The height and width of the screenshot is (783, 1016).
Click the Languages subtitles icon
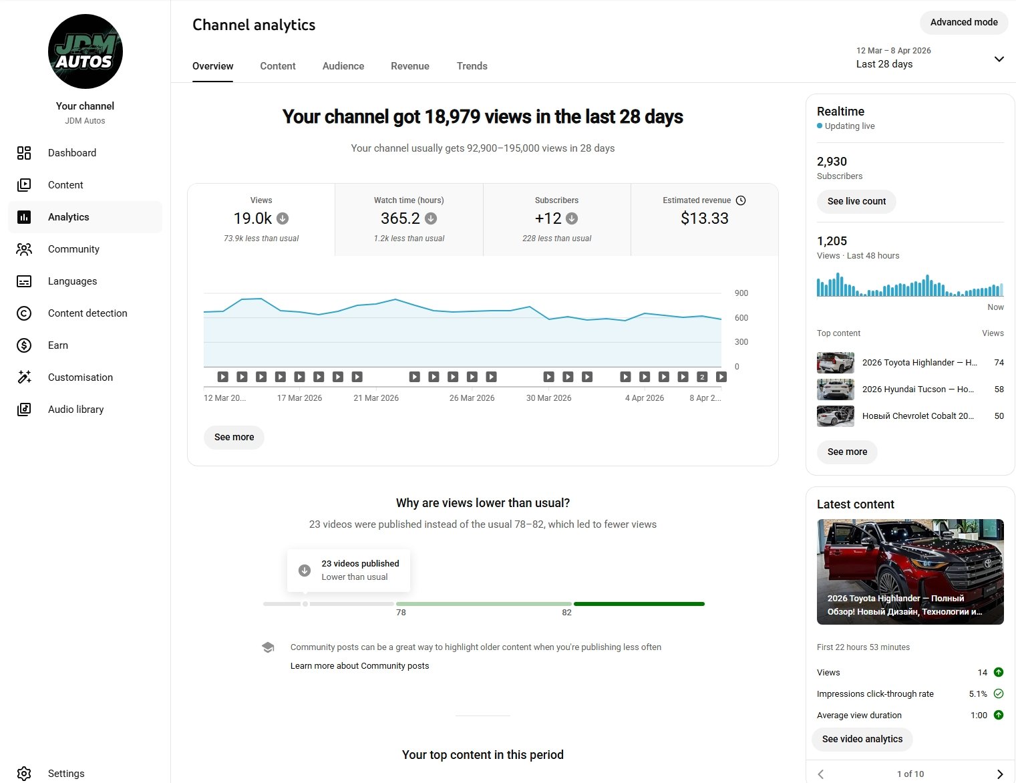24,281
